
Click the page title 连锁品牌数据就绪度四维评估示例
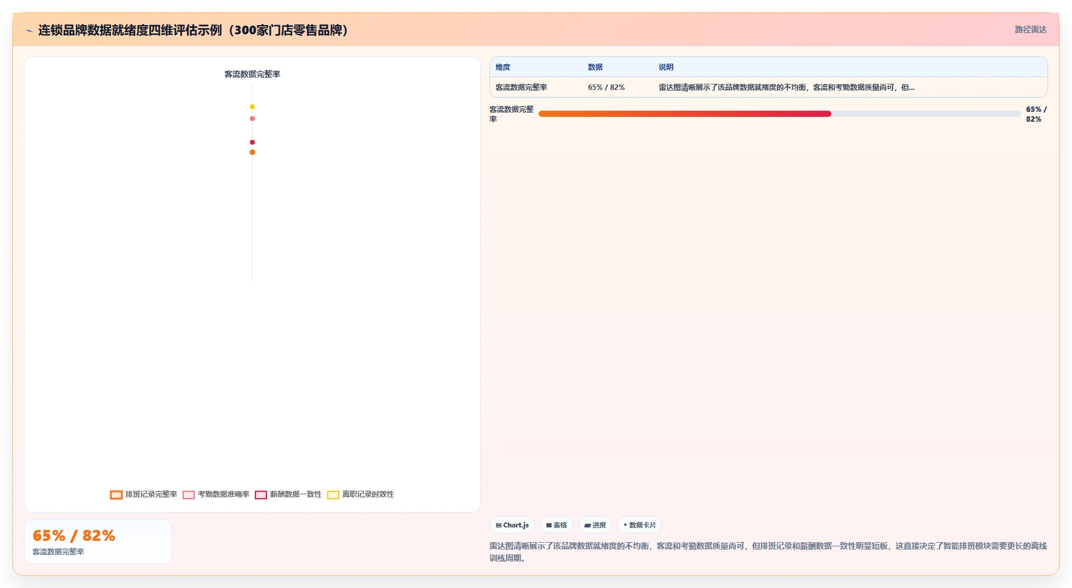194,30
